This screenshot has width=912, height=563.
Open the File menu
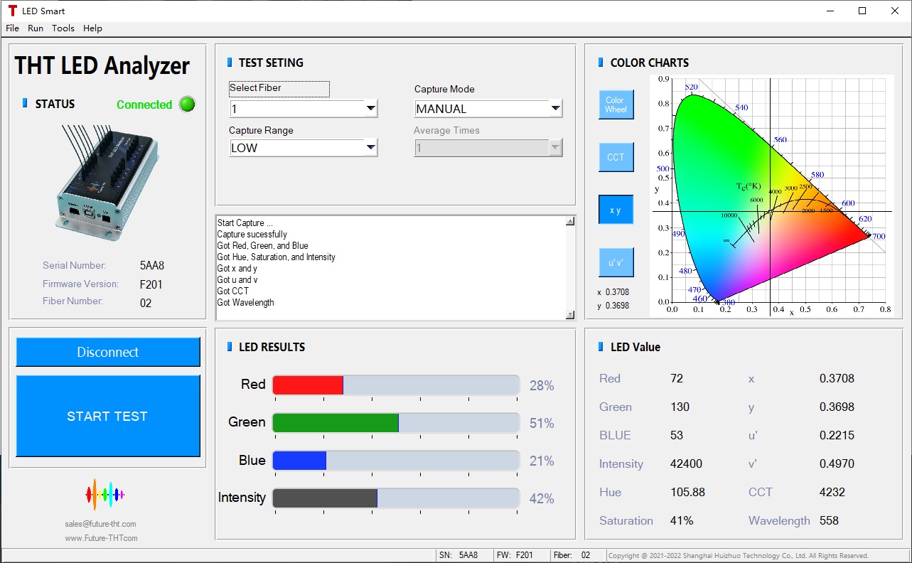[13, 28]
